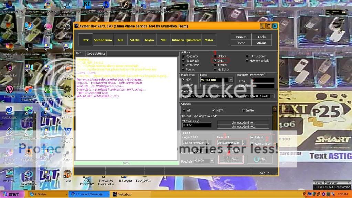Screen dimensions: 352x198
Task: Launch the SL3 Logger desktop shortcut
Action: [125, 175]
